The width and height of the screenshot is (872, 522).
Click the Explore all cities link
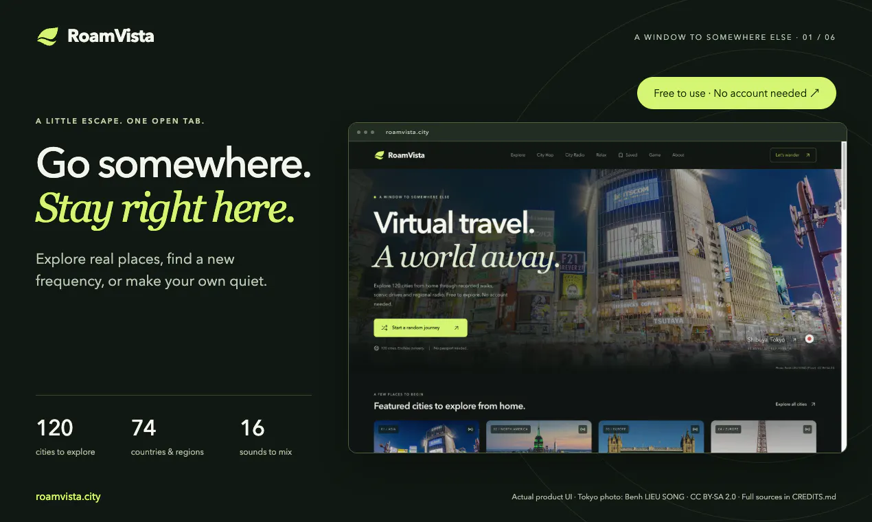point(796,405)
